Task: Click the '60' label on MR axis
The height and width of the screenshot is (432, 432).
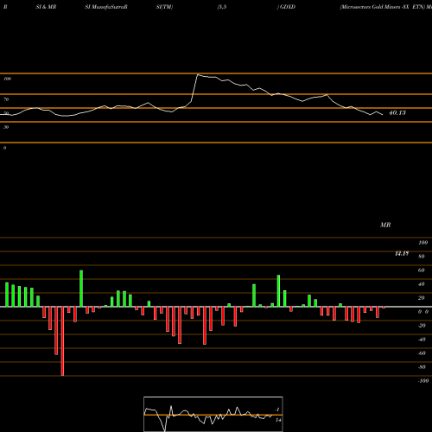Action: point(422,270)
